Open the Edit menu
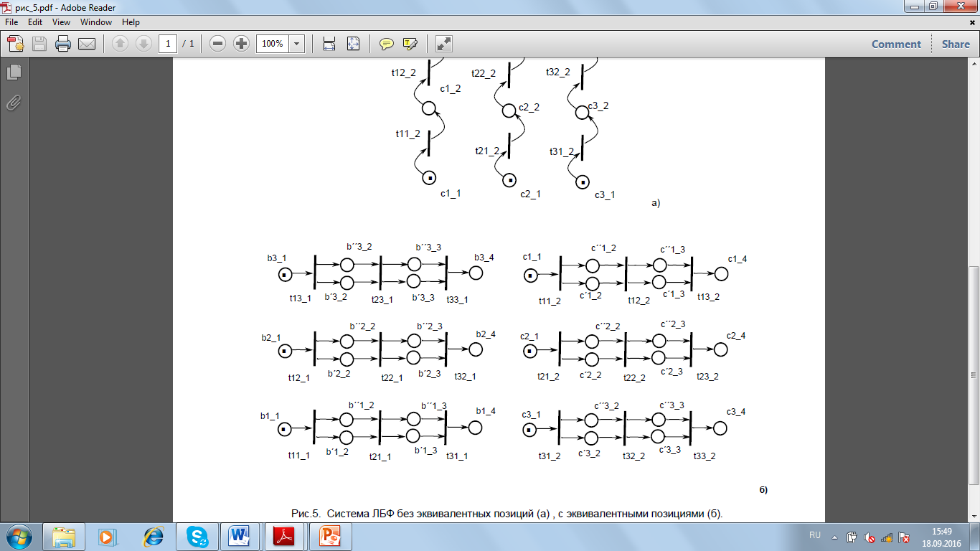The height and width of the screenshot is (551, 980). tap(35, 22)
